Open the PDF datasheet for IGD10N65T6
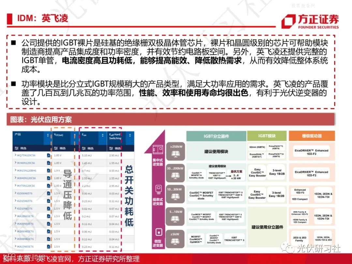Screen dimensions: 352x264 (x=49, y=209)
